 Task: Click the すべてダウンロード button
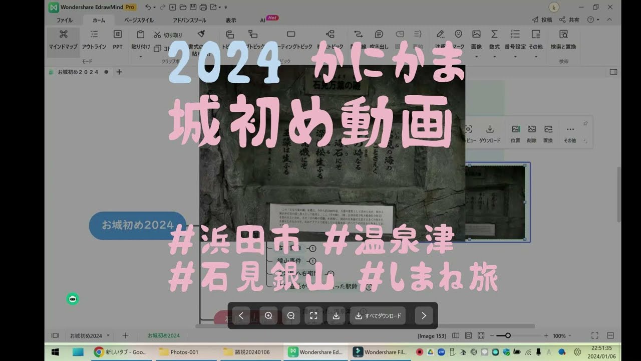[378, 316]
